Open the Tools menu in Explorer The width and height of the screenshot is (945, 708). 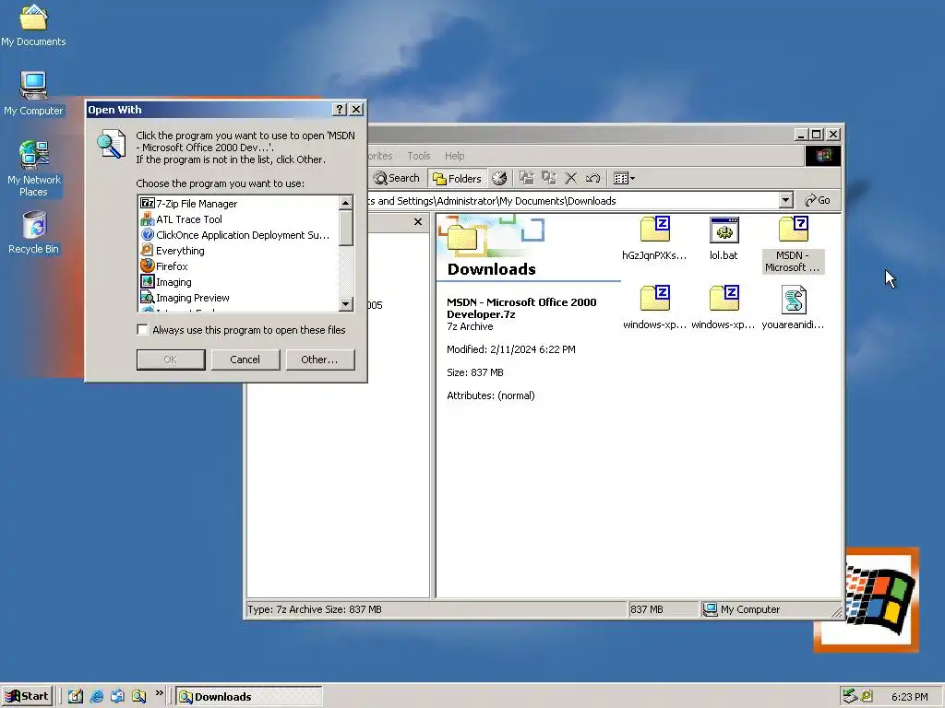coord(419,156)
